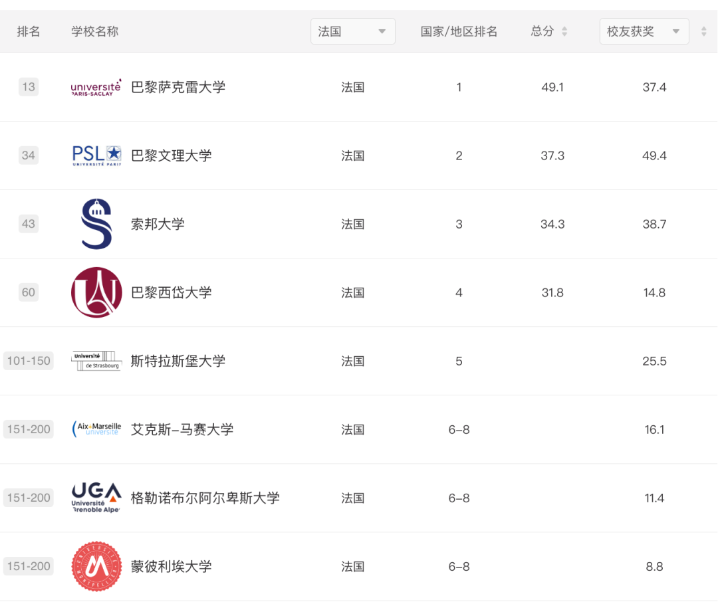Viewport: 718px width, 602px height.
Task: Click the 学校名称 column header
Action: click(x=95, y=31)
